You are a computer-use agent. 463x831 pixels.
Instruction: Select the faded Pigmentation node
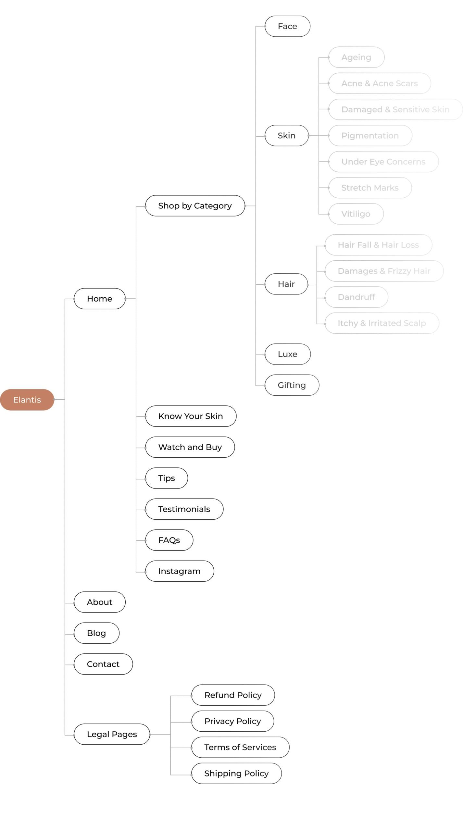(370, 136)
